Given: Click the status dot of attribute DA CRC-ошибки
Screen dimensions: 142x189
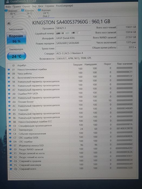Looking at the screenshot, I should (10, 142).
